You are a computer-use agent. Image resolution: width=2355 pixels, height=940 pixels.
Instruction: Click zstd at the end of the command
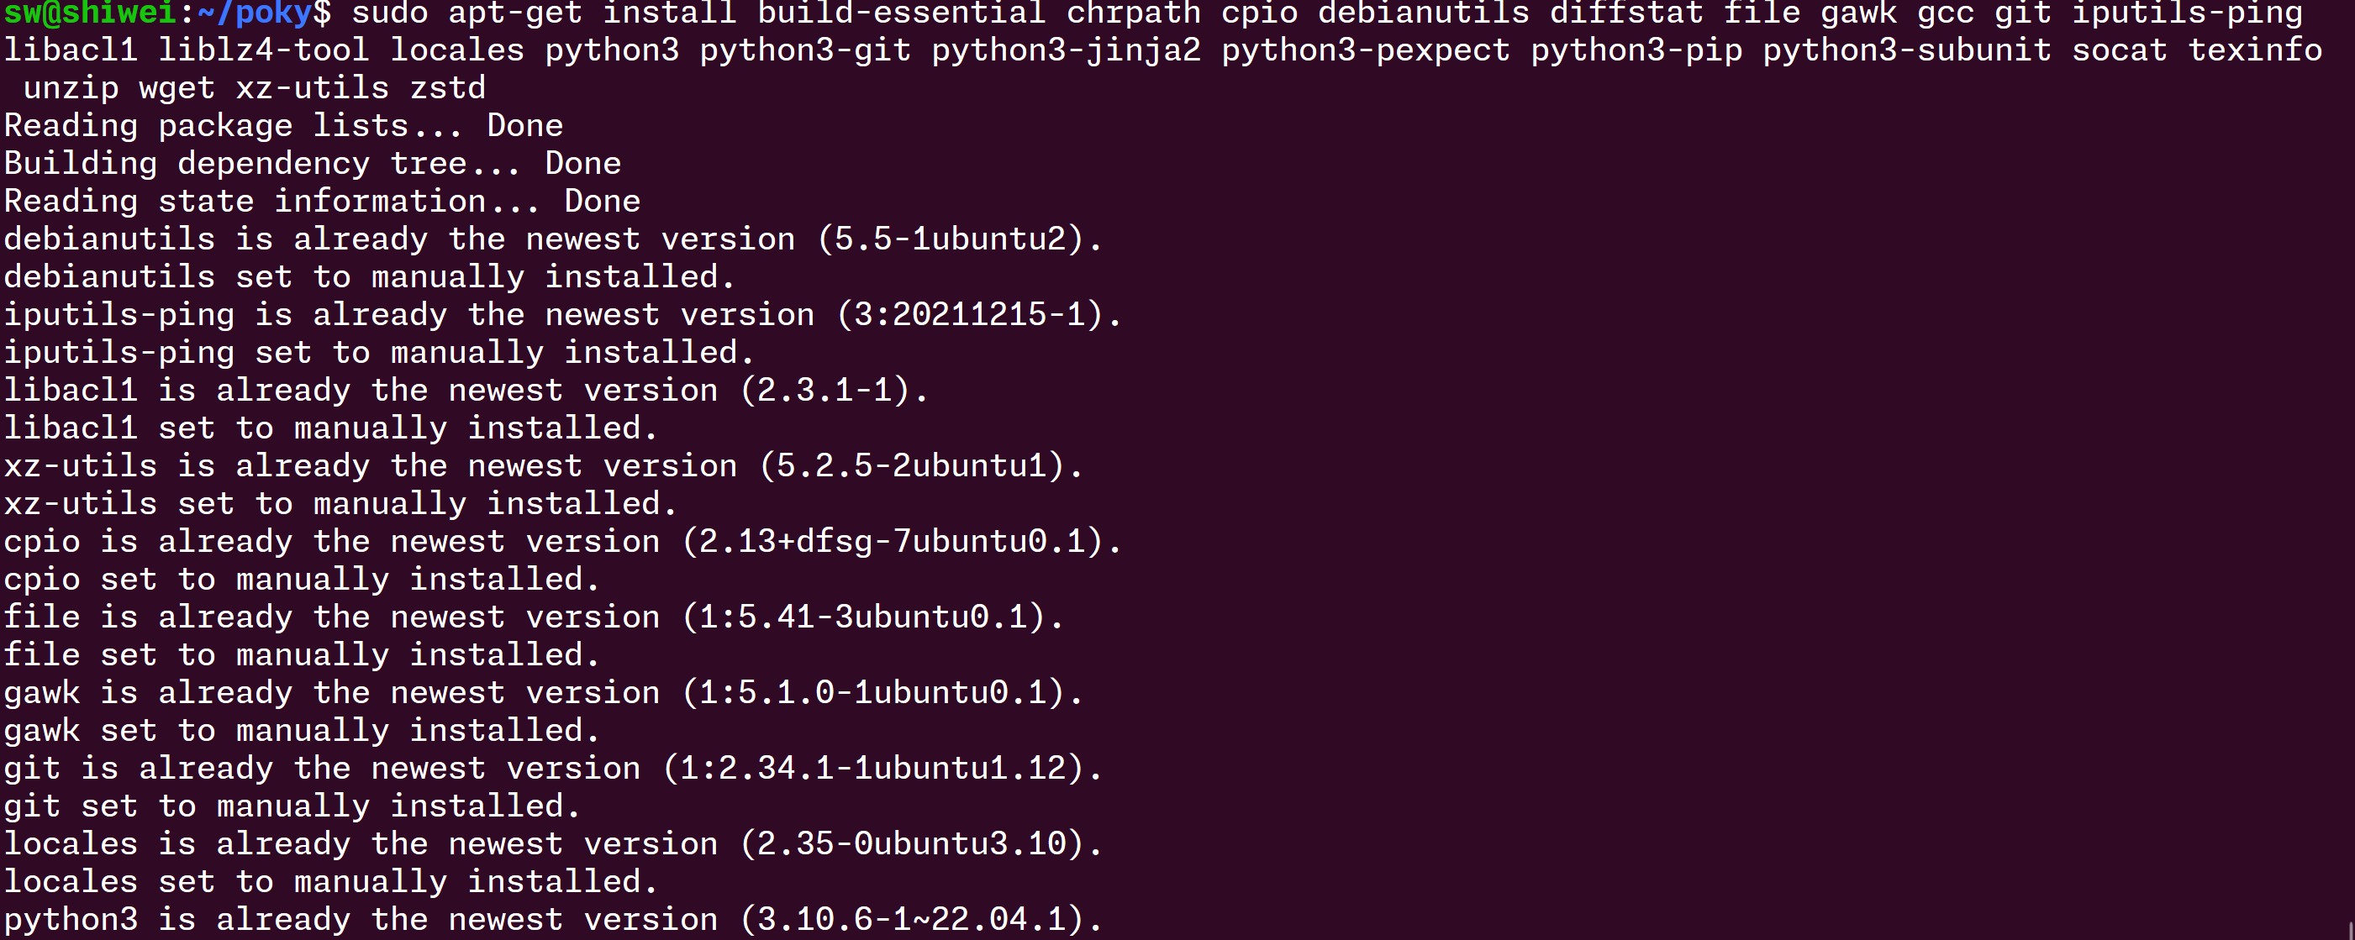point(447,87)
